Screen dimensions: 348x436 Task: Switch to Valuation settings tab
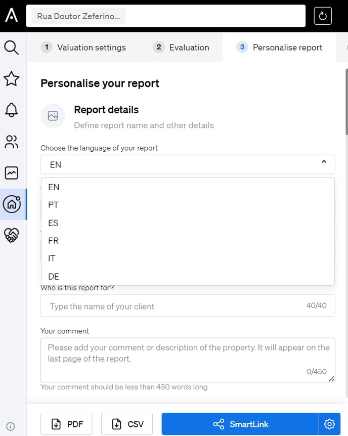point(83,48)
